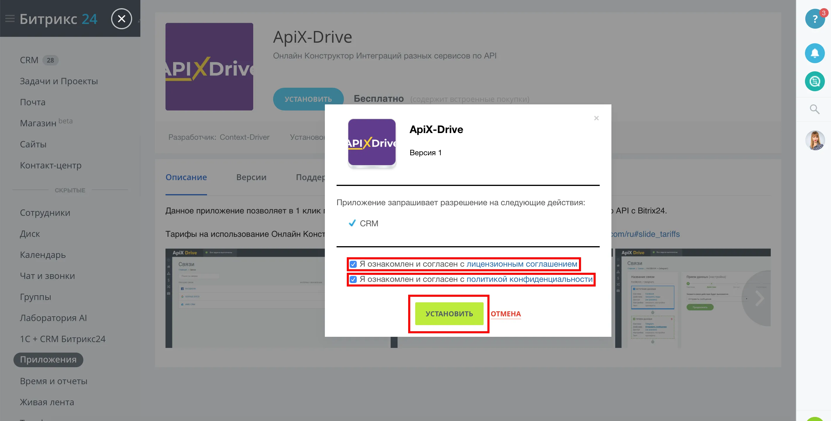Open CRM in the left menu

[x=29, y=60]
